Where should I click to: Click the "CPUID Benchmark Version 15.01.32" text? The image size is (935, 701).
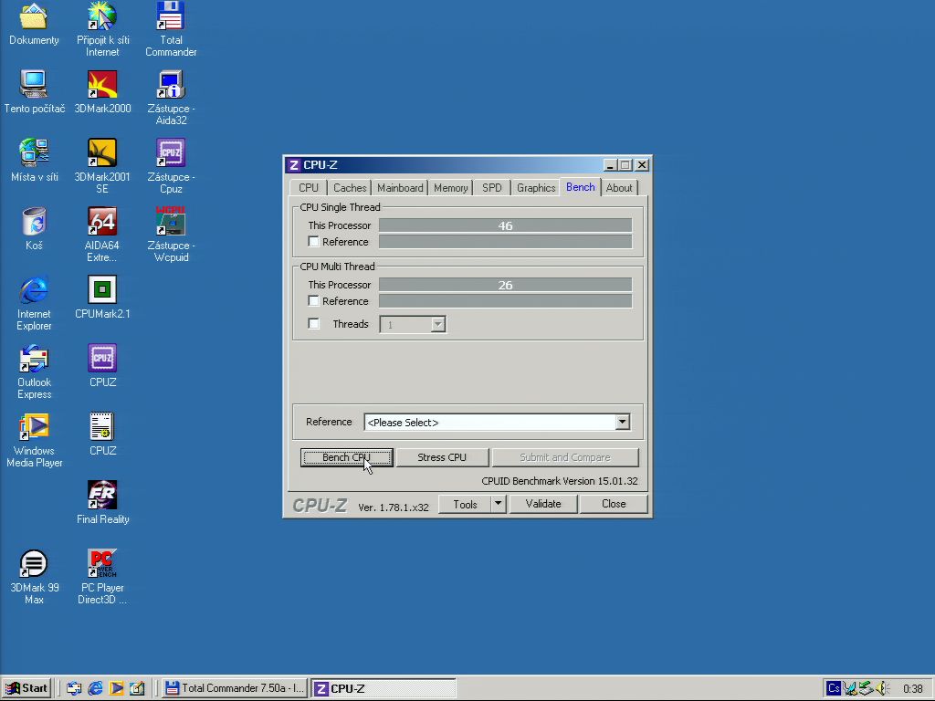point(560,481)
